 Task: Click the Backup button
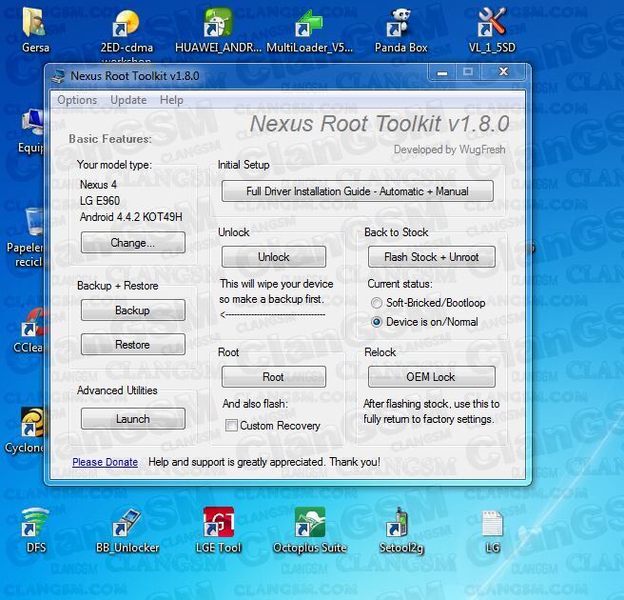[x=133, y=310]
